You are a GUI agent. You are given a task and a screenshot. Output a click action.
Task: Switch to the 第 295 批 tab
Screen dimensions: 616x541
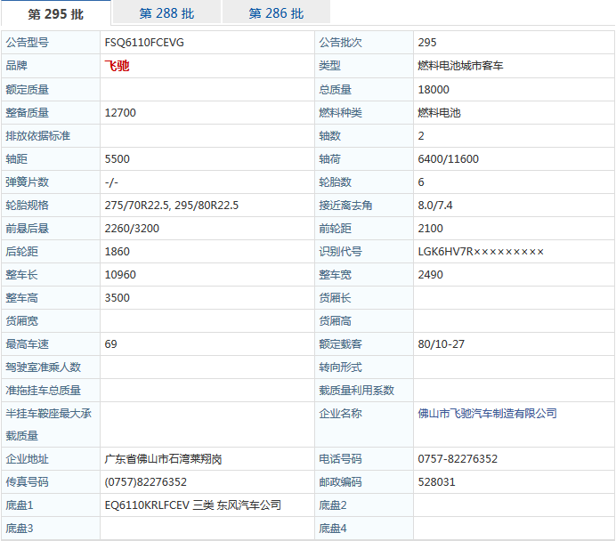(56, 13)
